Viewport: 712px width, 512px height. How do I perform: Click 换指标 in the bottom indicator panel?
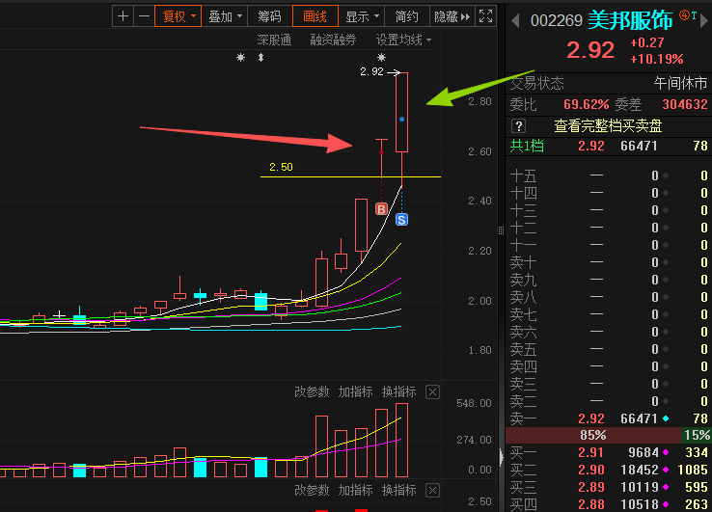(x=398, y=490)
